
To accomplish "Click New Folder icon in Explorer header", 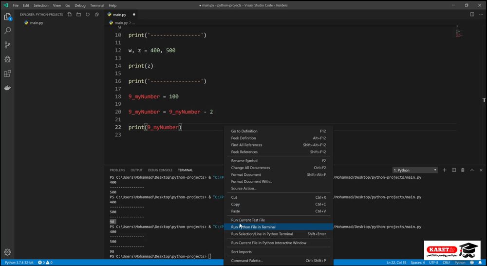I will click(x=78, y=14).
